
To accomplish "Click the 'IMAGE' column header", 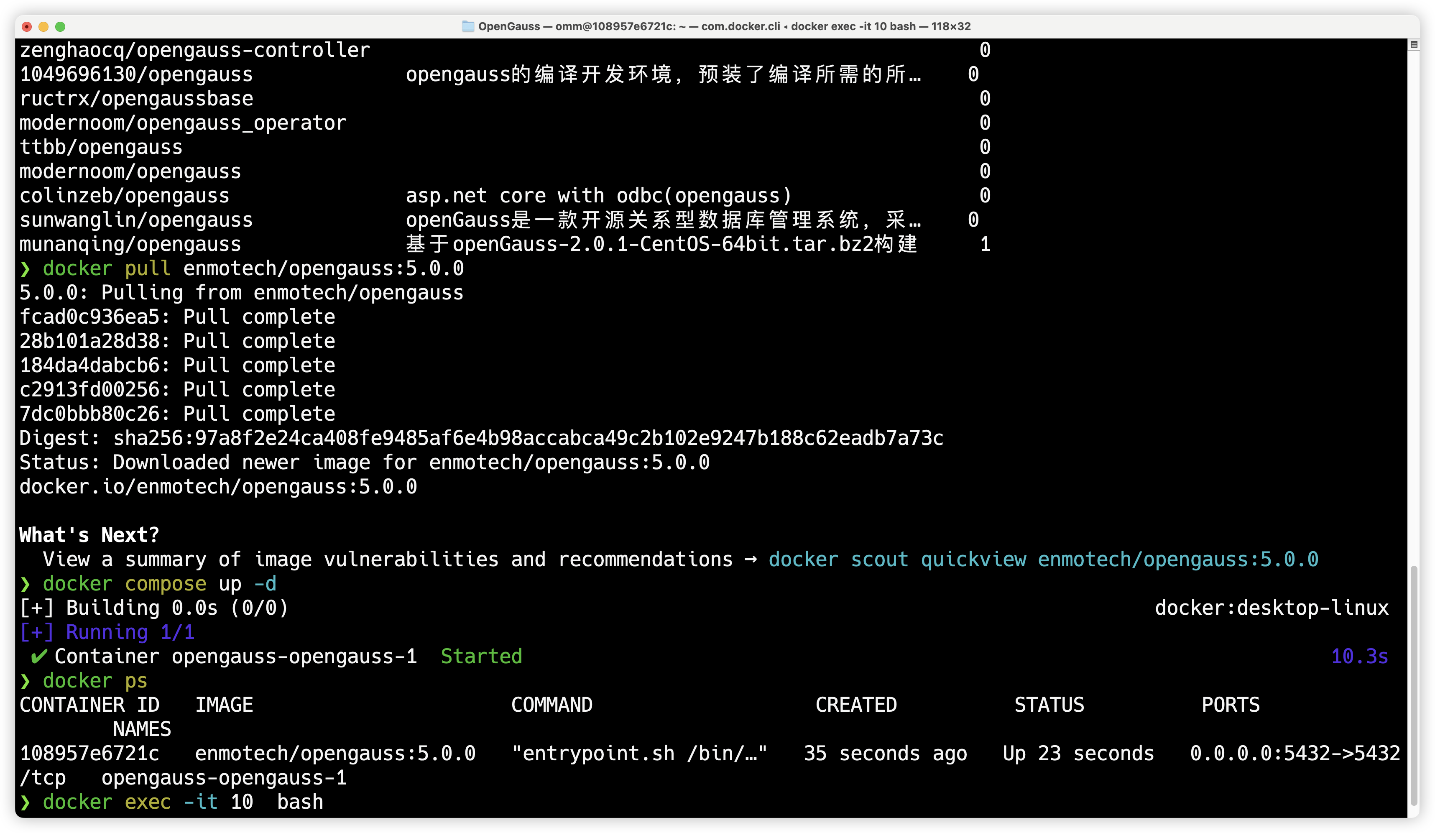I will [x=224, y=705].
